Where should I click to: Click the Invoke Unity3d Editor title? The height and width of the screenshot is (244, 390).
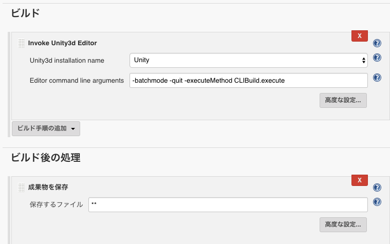62,43
